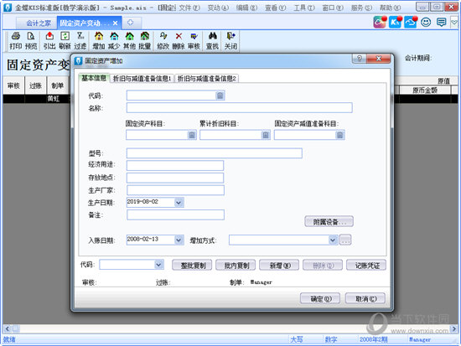This screenshot has height=346, width=461.
Task: Click into the 经济用途 input field
Action: (175, 166)
